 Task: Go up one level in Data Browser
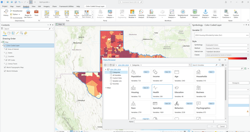(111, 65)
